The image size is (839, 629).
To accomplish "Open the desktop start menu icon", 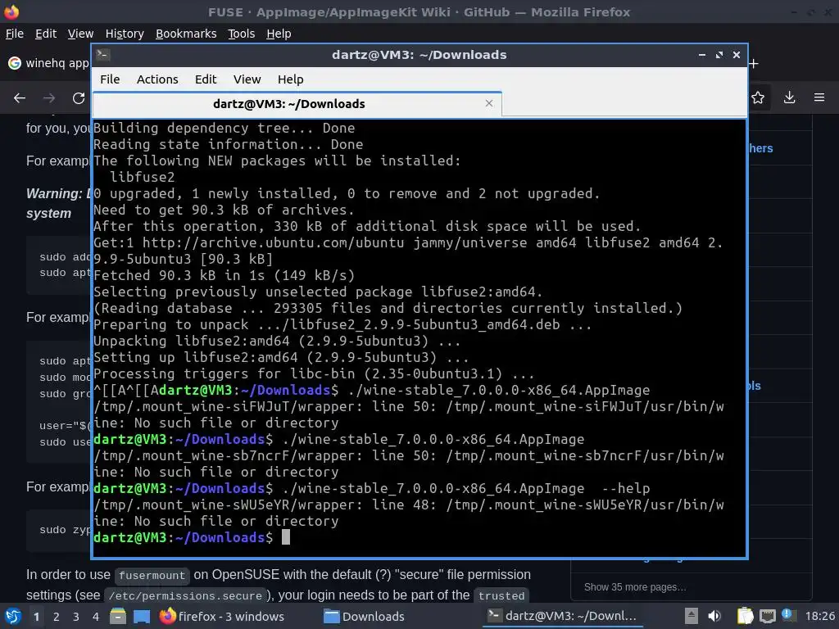I will [x=13, y=616].
